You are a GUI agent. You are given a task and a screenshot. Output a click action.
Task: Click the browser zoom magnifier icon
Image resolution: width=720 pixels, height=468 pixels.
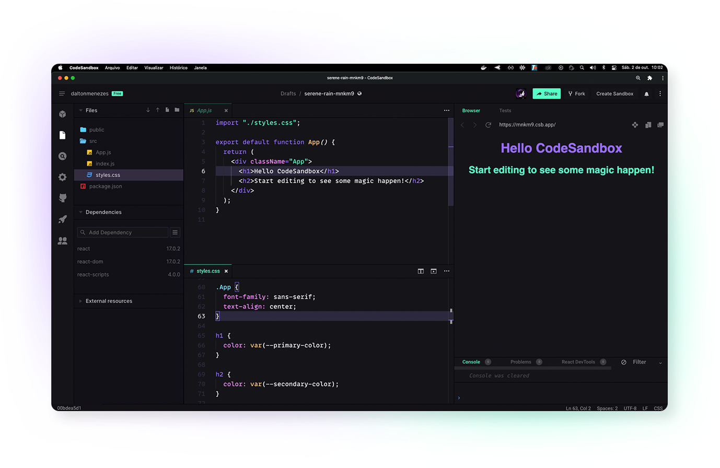638,78
